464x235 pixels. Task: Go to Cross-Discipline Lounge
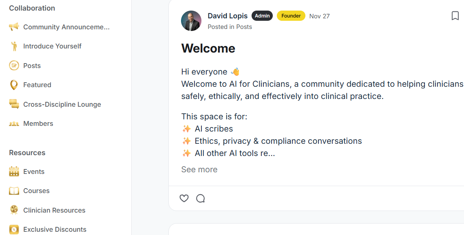click(x=62, y=104)
